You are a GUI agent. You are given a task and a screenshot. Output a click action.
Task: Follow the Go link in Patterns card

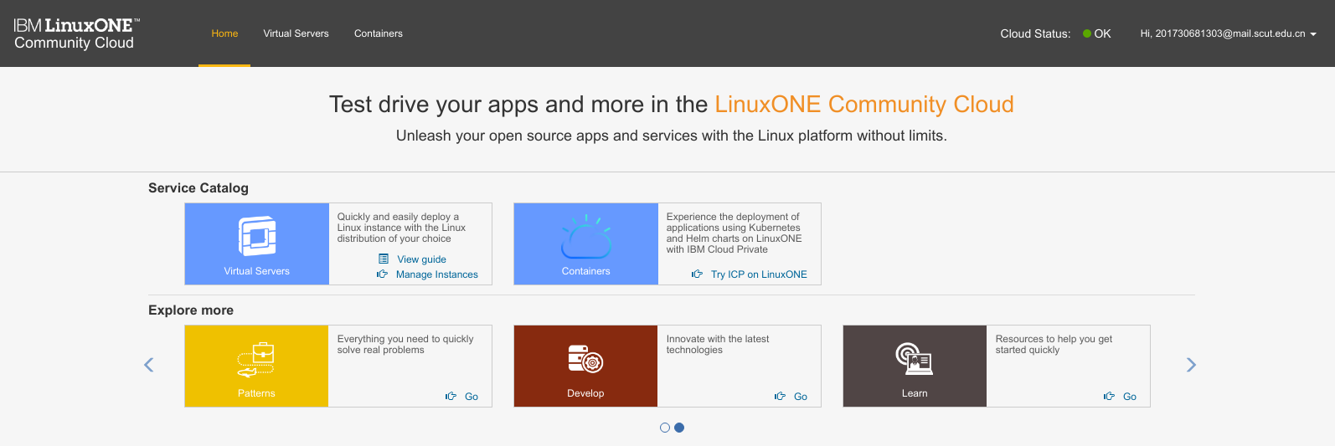pyautogui.click(x=472, y=397)
